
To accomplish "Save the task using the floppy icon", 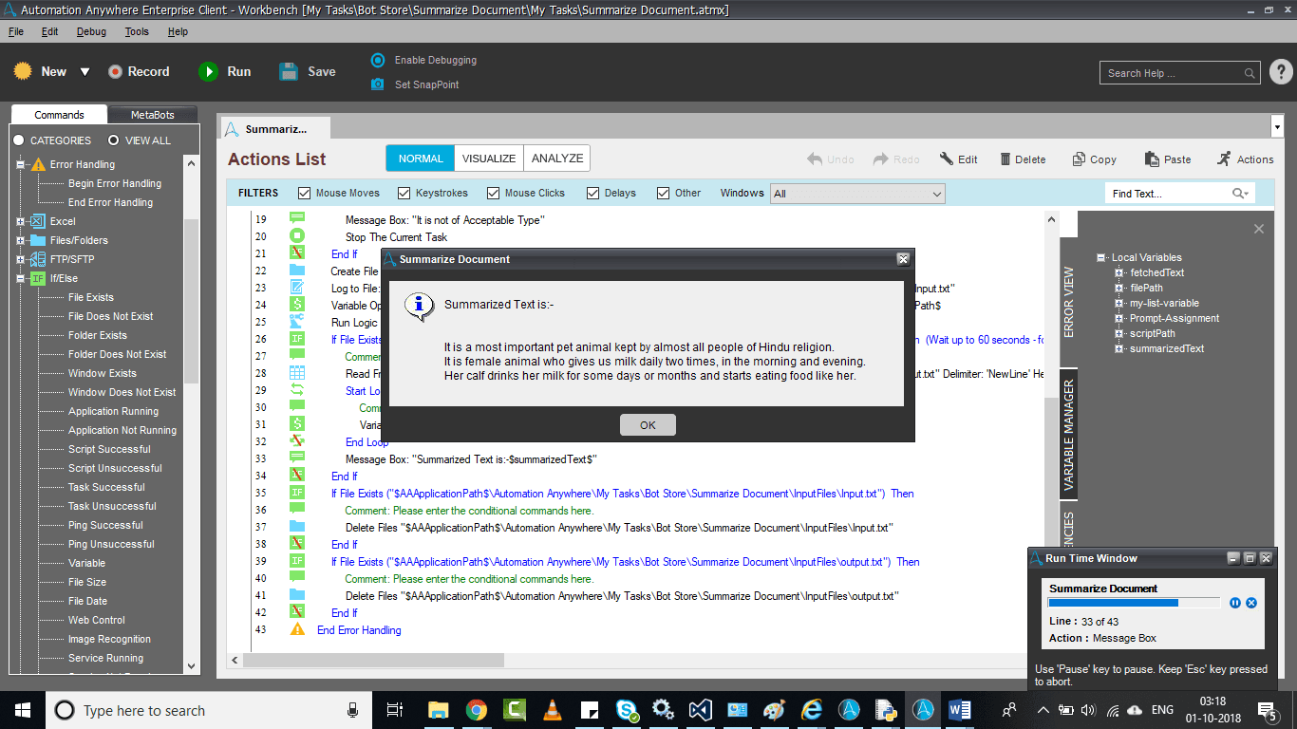I will pyautogui.click(x=289, y=71).
